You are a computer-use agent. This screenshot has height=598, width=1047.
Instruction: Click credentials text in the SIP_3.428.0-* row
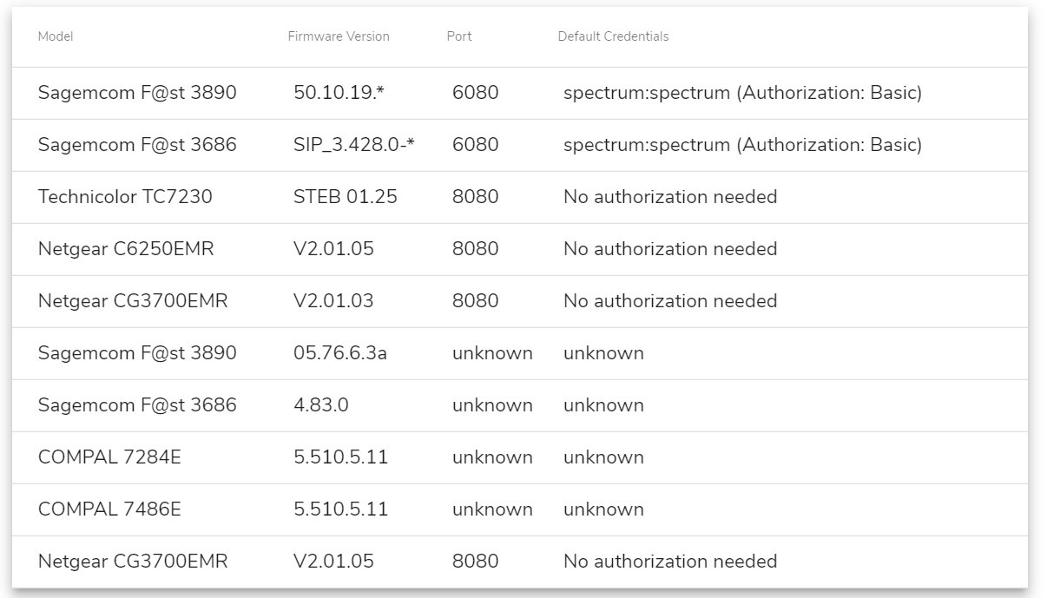tap(742, 145)
